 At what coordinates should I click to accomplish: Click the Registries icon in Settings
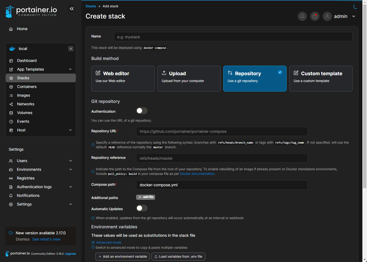(11, 178)
